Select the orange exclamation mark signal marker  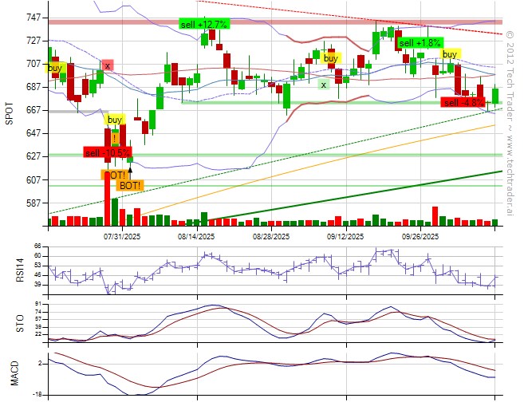pos(115,137)
